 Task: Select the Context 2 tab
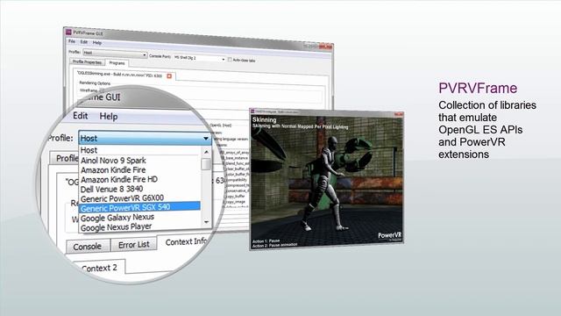click(x=99, y=268)
